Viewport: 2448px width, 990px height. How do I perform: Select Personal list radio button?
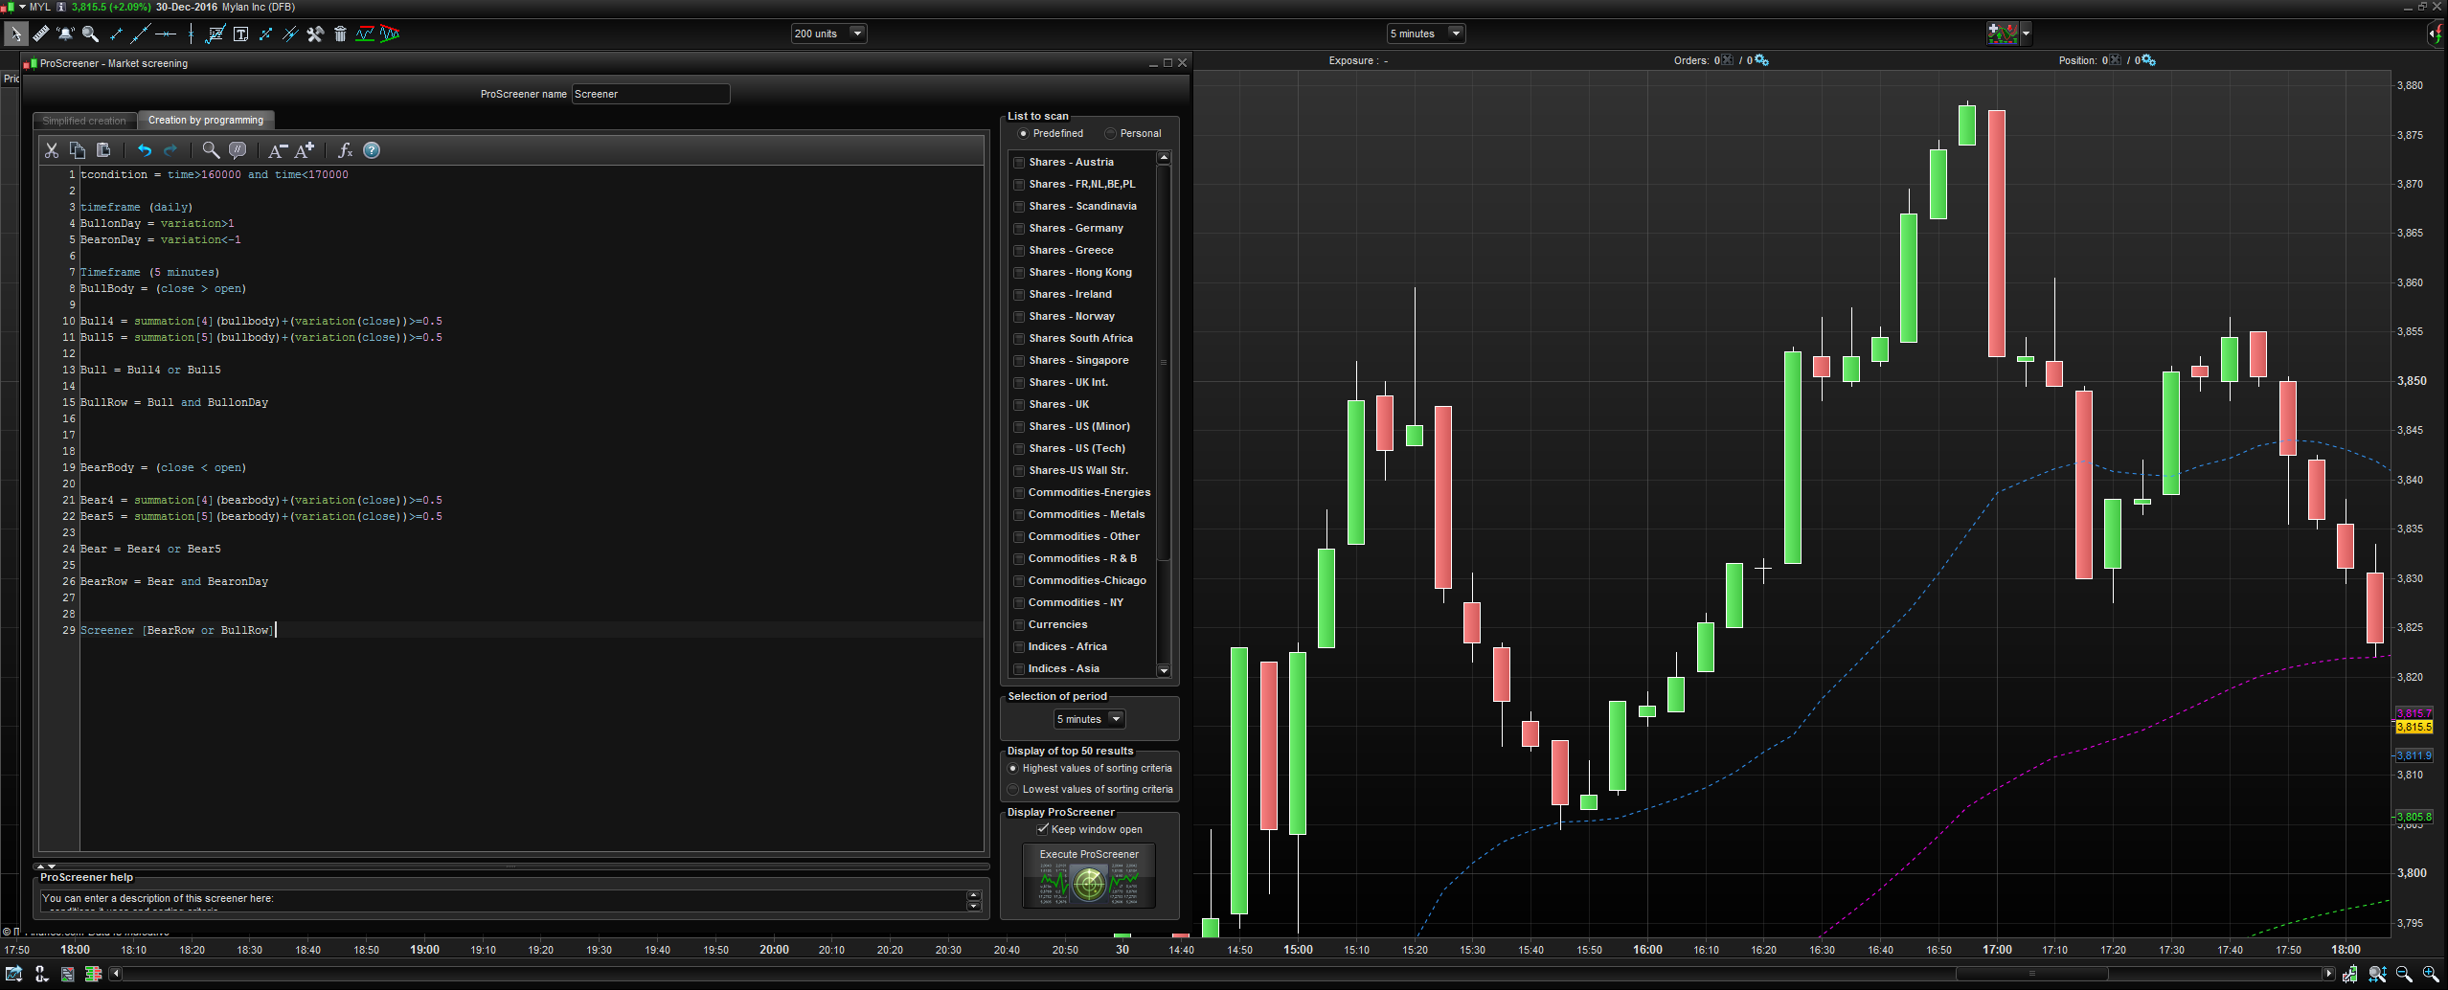click(1110, 133)
